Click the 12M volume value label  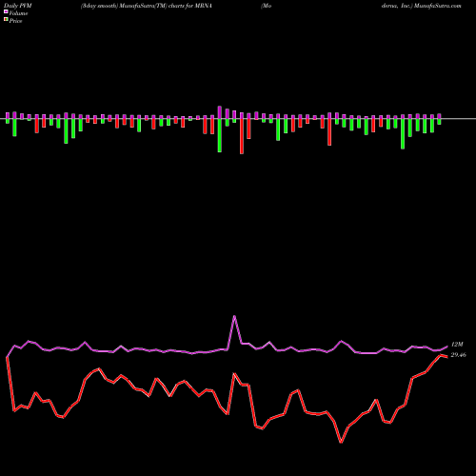tap(457, 345)
